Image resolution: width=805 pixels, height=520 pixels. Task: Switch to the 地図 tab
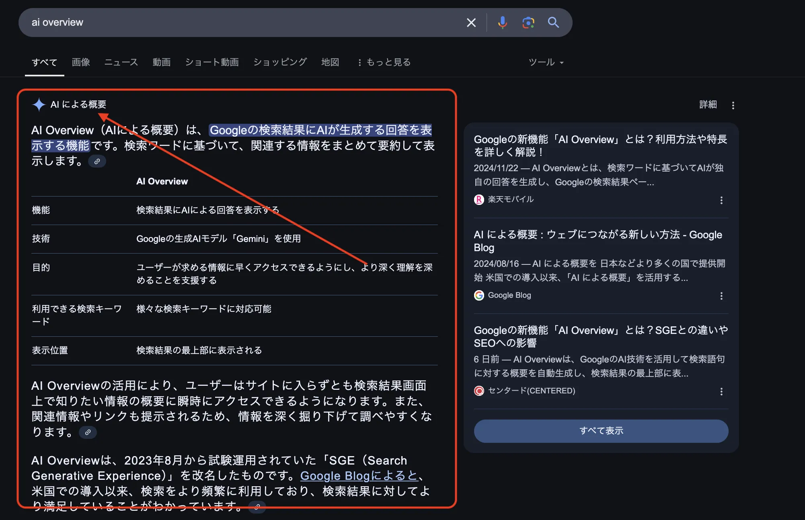[x=330, y=62]
